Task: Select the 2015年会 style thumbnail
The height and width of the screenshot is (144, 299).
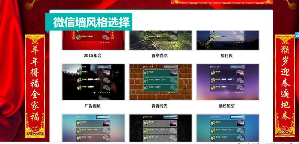Action: pyautogui.click(x=93, y=40)
